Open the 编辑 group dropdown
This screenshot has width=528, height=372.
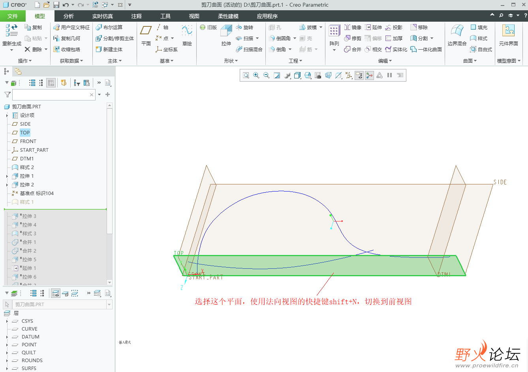[385, 61]
